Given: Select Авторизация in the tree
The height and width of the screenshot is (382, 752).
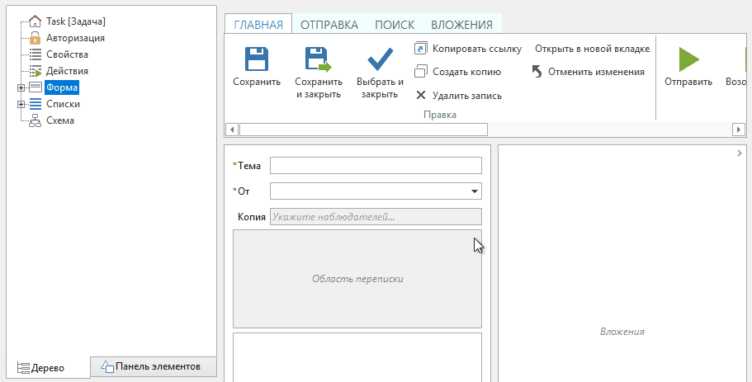Looking at the screenshot, I should (x=75, y=38).
